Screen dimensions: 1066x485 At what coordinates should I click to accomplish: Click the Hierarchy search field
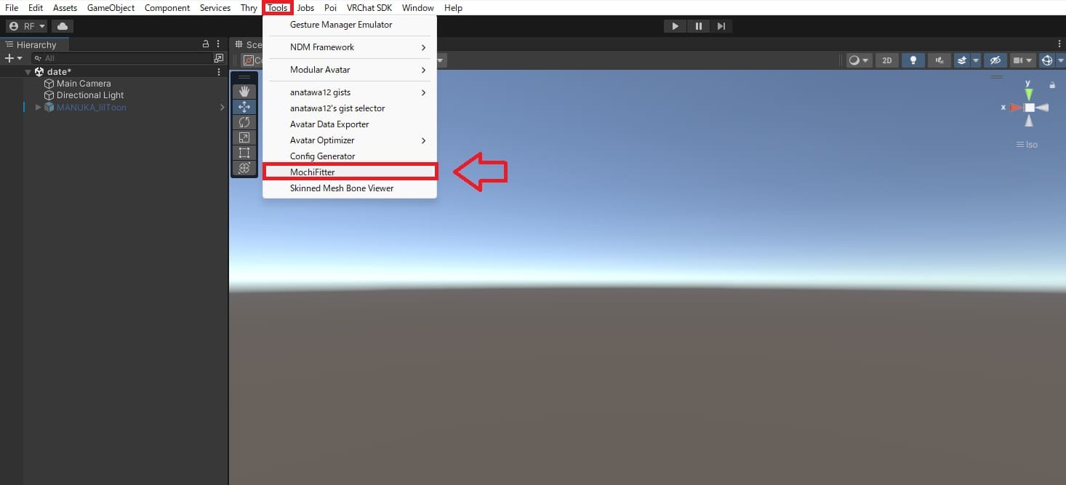coord(124,58)
